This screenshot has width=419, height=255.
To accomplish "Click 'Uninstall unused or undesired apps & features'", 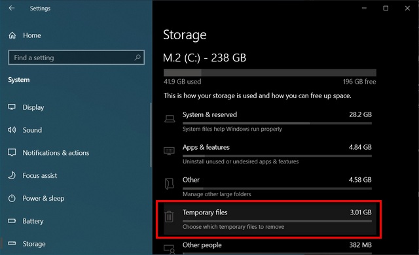I will pyautogui.click(x=240, y=161).
